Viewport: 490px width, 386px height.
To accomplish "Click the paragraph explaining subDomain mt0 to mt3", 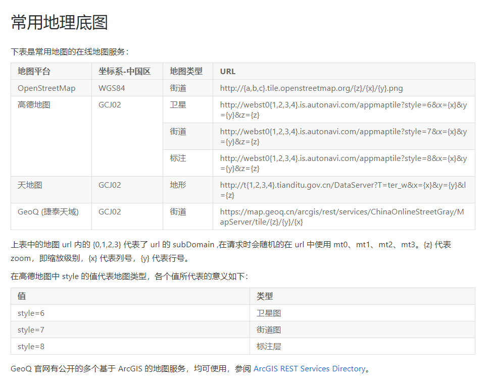I will tap(231, 251).
